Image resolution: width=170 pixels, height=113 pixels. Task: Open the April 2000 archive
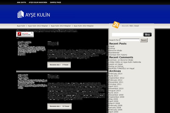tap(114, 112)
